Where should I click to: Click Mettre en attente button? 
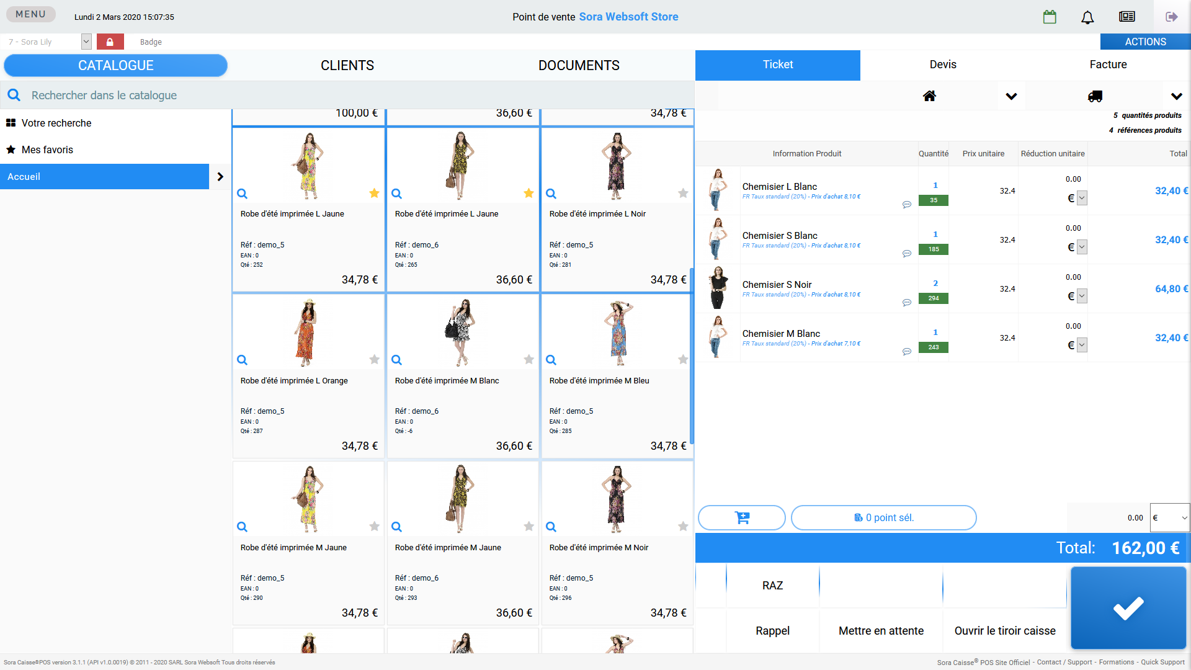881,631
